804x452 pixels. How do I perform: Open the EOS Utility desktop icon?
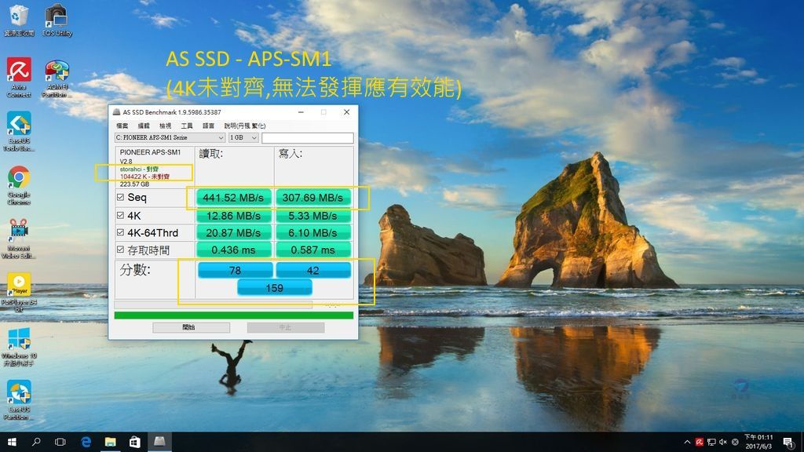pos(57,20)
